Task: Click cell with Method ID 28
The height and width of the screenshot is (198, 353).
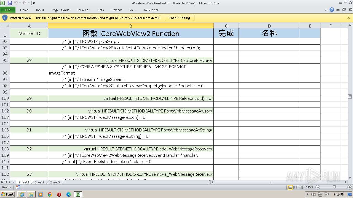Action: pos(29,60)
